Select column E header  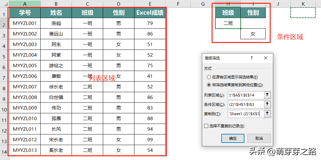(150, 4)
